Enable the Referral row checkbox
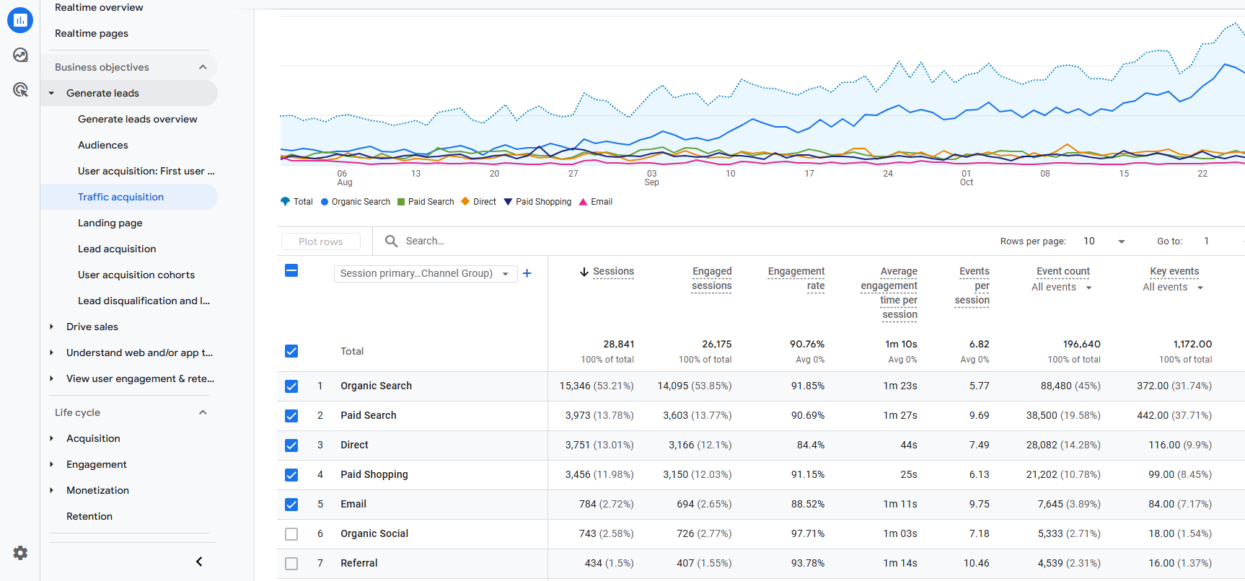Screen dimensions: 1245x581 pyautogui.click(x=291, y=564)
